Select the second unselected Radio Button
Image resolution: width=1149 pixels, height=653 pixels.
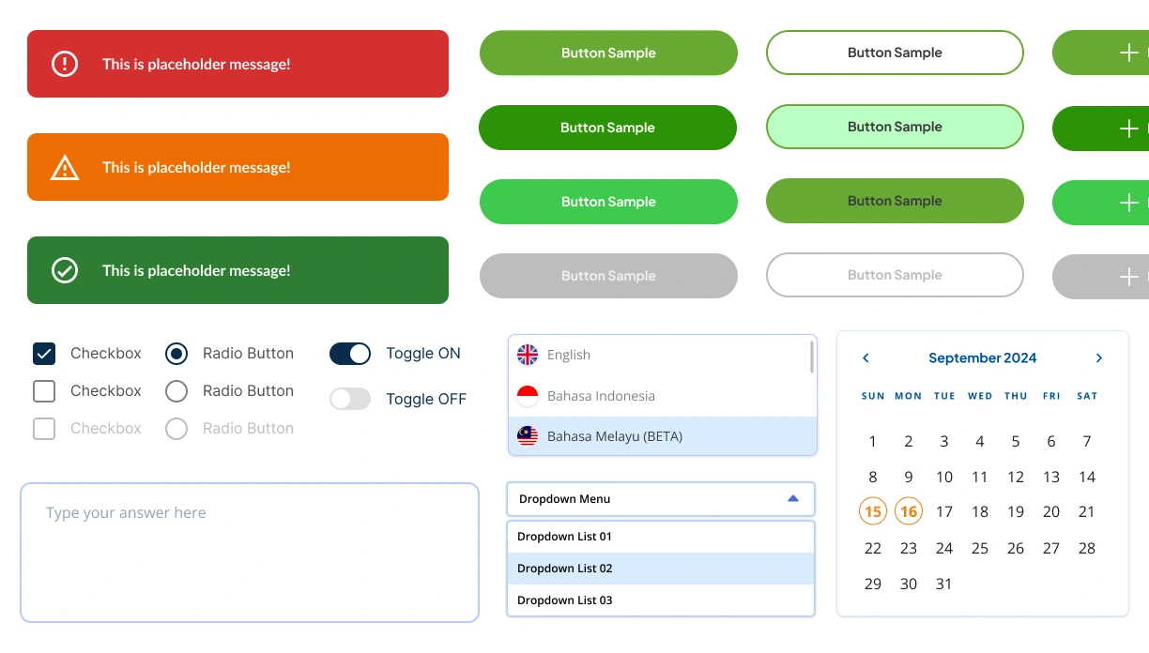pyautogui.click(x=176, y=391)
